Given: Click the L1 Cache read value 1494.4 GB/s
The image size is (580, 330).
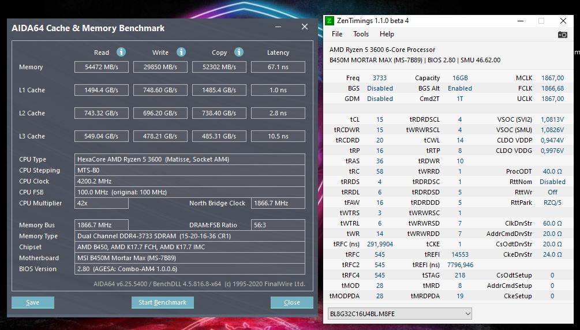Looking at the screenshot, I should click(102, 90).
